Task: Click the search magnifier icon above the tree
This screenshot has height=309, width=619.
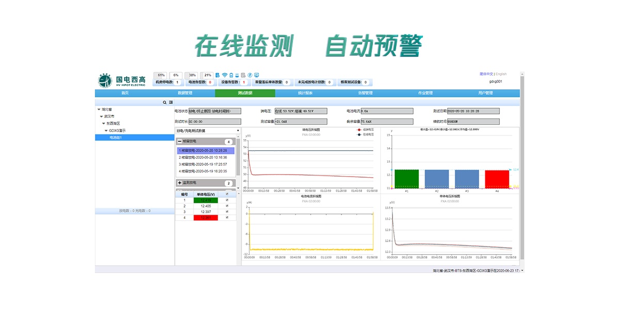Action: click(165, 102)
